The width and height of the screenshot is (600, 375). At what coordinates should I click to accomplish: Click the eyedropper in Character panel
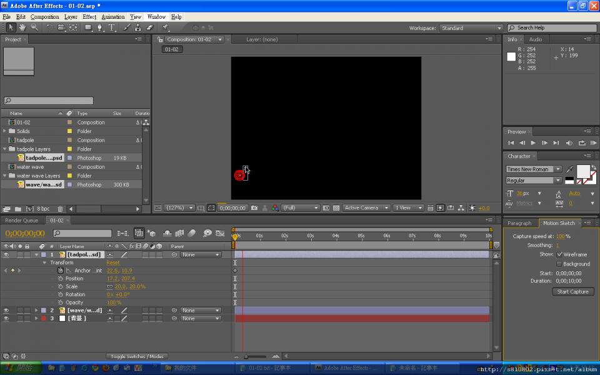pos(569,169)
